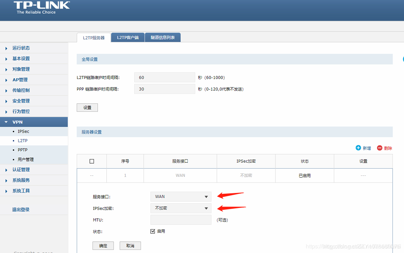Expand the 认证管理 menu arrow

click(6, 170)
